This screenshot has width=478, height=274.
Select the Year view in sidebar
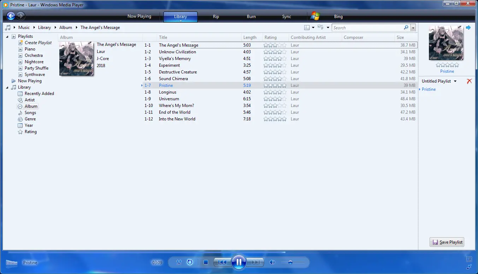tap(29, 125)
